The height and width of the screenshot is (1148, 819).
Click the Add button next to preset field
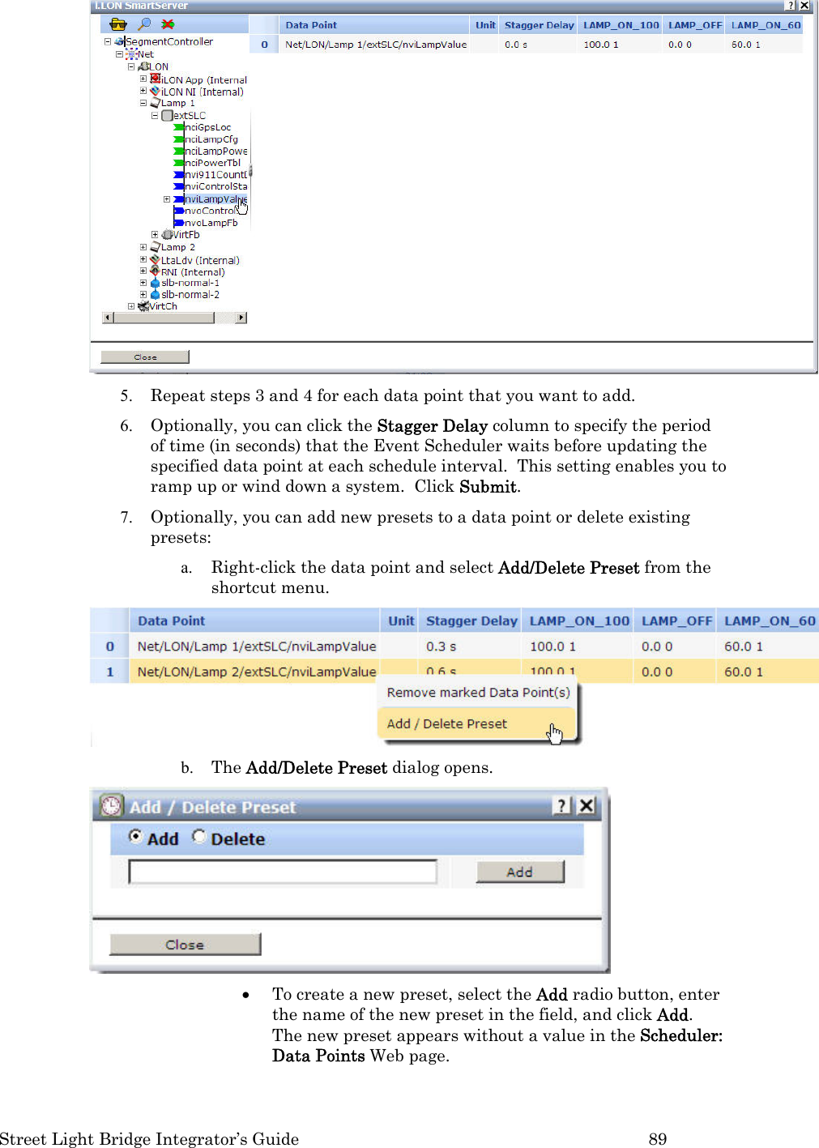click(x=520, y=872)
